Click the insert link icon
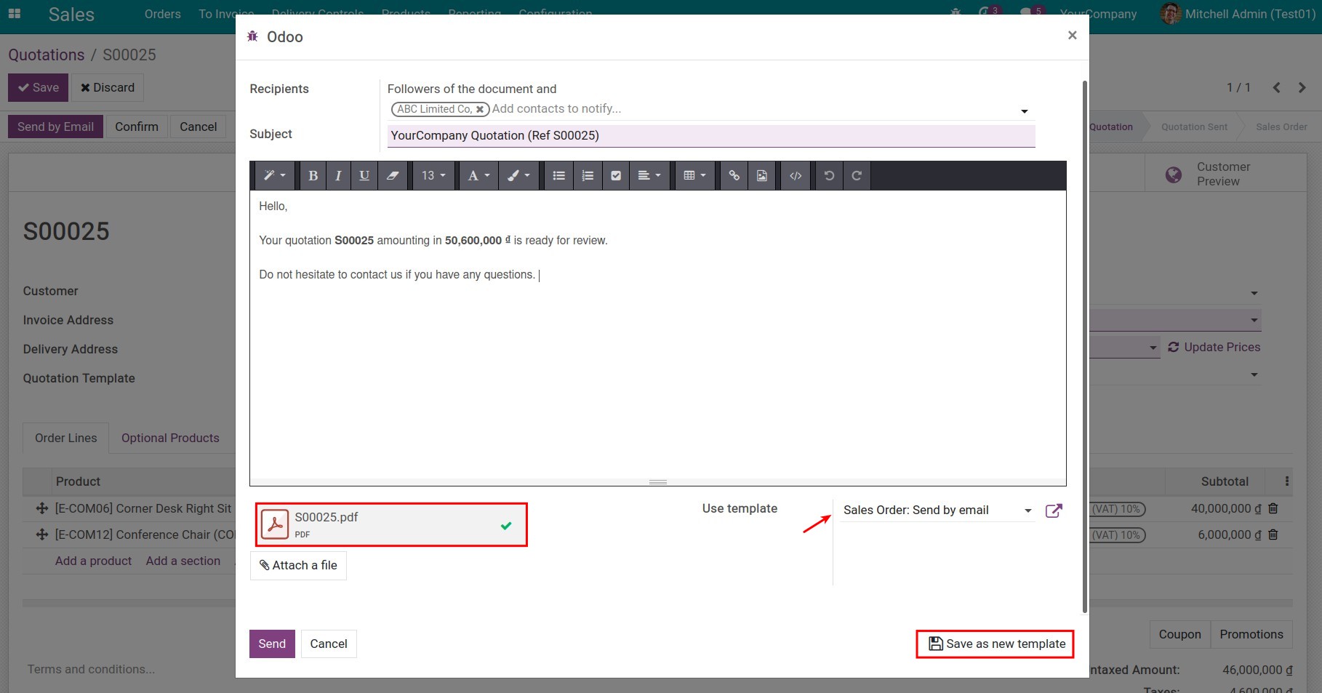This screenshot has height=693, width=1322. pyautogui.click(x=734, y=175)
